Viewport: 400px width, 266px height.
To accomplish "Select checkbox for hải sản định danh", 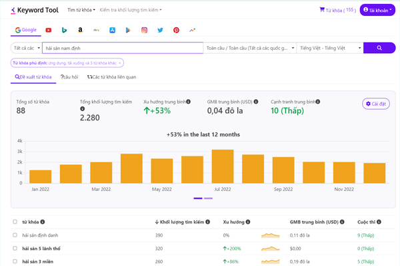I will pyautogui.click(x=15, y=235).
